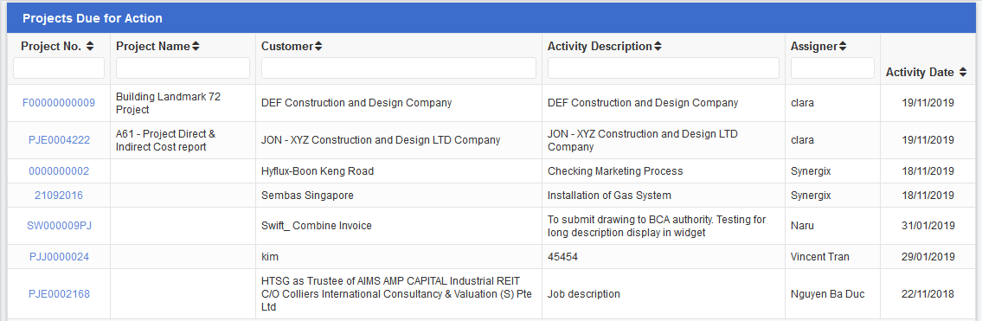The height and width of the screenshot is (321, 982).
Task: Select 'Assigner' column header label
Action: pos(814,47)
